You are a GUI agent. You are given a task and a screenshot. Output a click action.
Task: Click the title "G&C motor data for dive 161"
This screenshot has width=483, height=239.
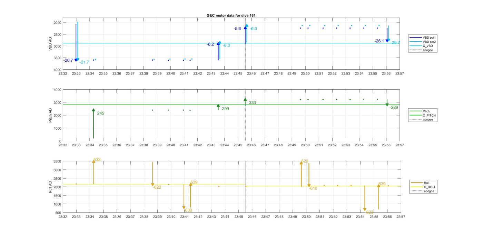point(231,16)
